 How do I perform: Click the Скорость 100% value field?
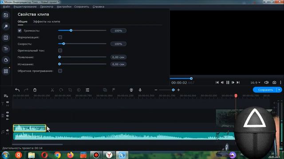coord(118,44)
